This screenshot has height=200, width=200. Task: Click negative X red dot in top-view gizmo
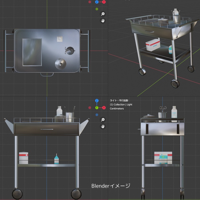click(x=90, y=2)
